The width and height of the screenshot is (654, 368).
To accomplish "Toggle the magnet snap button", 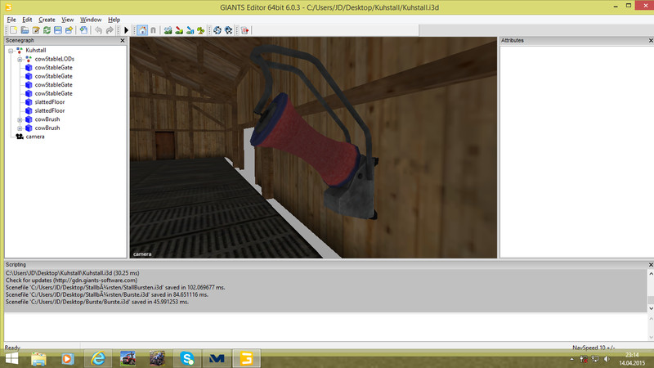I will [x=152, y=30].
